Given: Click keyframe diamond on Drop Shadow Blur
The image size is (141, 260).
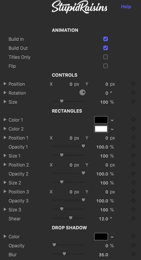Looking at the screenshot, I should pyautogui.click(x=133, y=254).
